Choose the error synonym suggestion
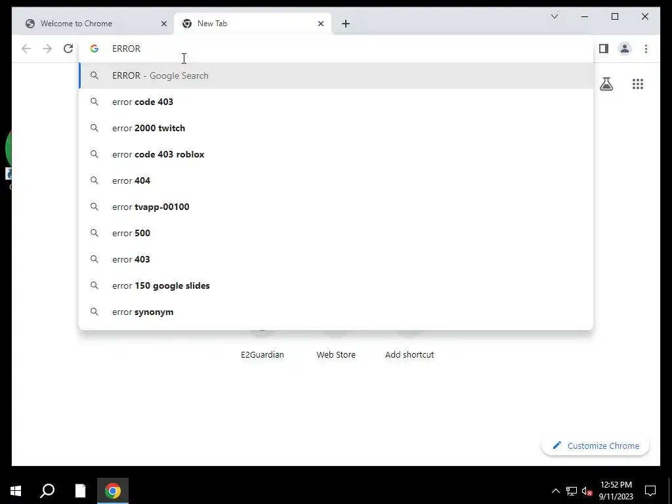 [336, 312]
